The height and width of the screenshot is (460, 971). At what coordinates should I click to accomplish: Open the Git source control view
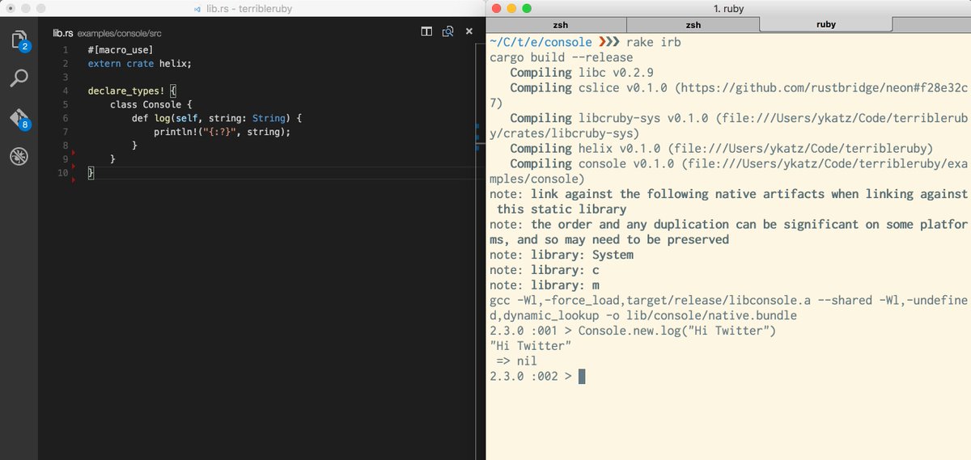[19, 118]
